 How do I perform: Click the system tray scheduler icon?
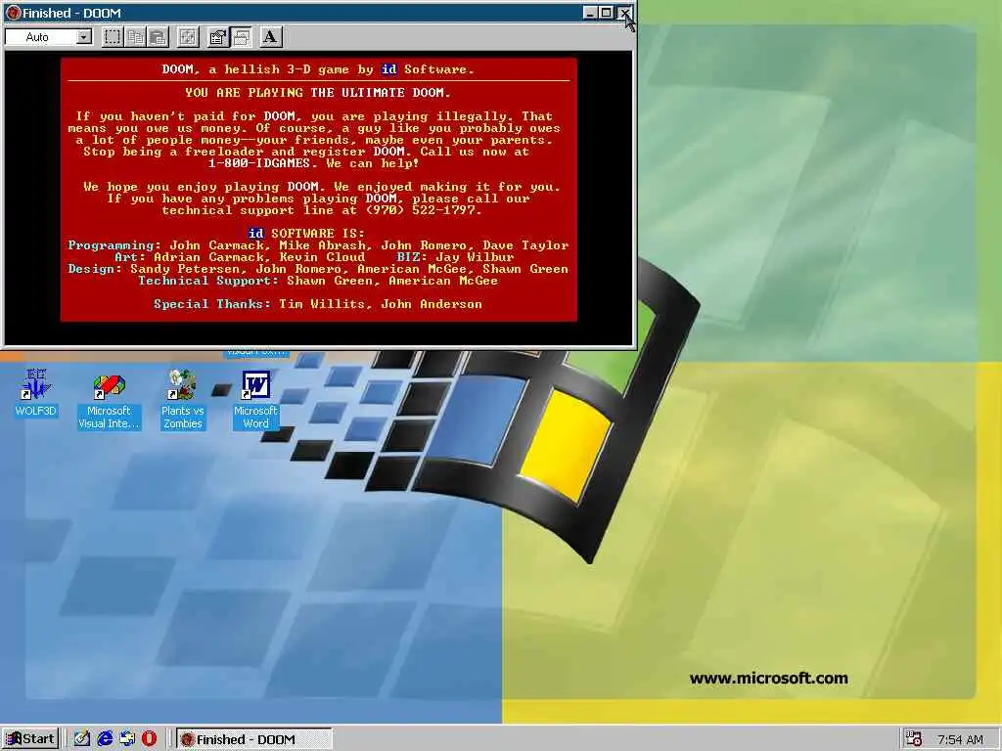914,739
